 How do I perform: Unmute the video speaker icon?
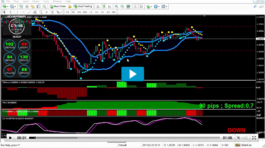click(x=238, y=138)
